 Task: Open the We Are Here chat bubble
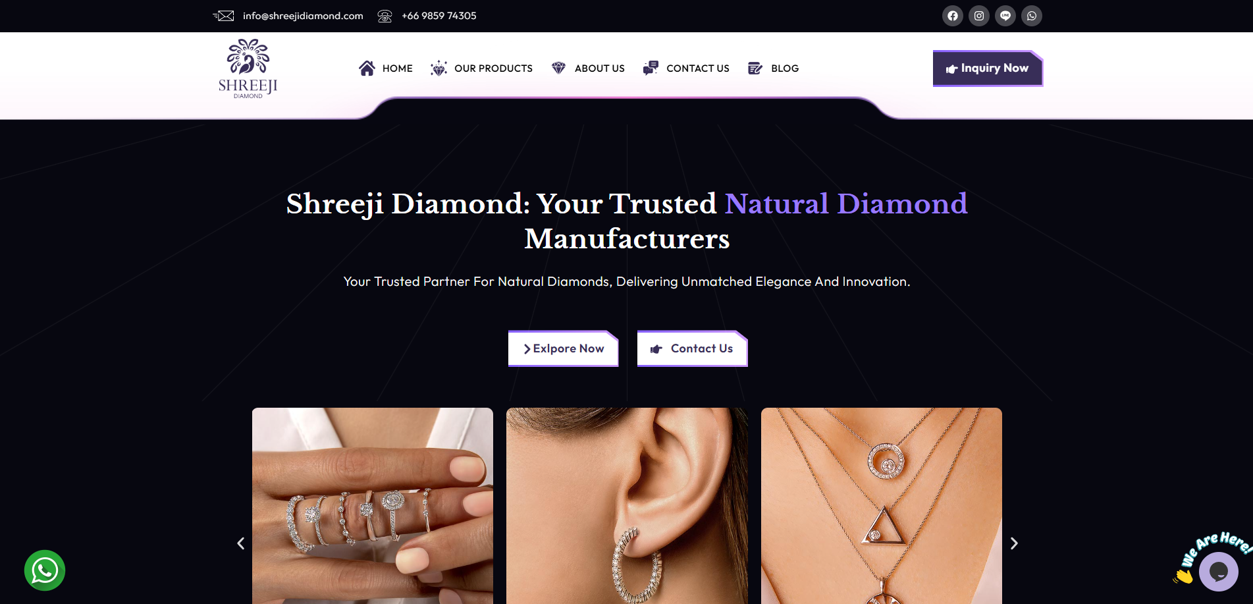(x=1218, y=571)
